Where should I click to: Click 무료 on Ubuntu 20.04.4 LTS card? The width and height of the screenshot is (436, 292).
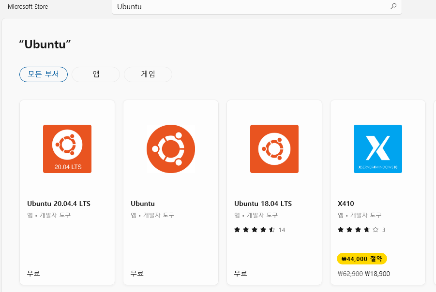(x=33, y=273)
